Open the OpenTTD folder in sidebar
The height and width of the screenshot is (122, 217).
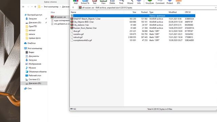[x=33, y=26]
